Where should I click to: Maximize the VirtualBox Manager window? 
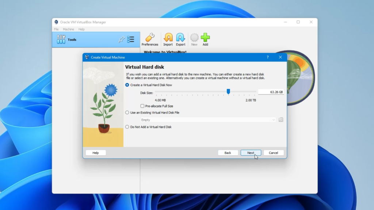298,22
